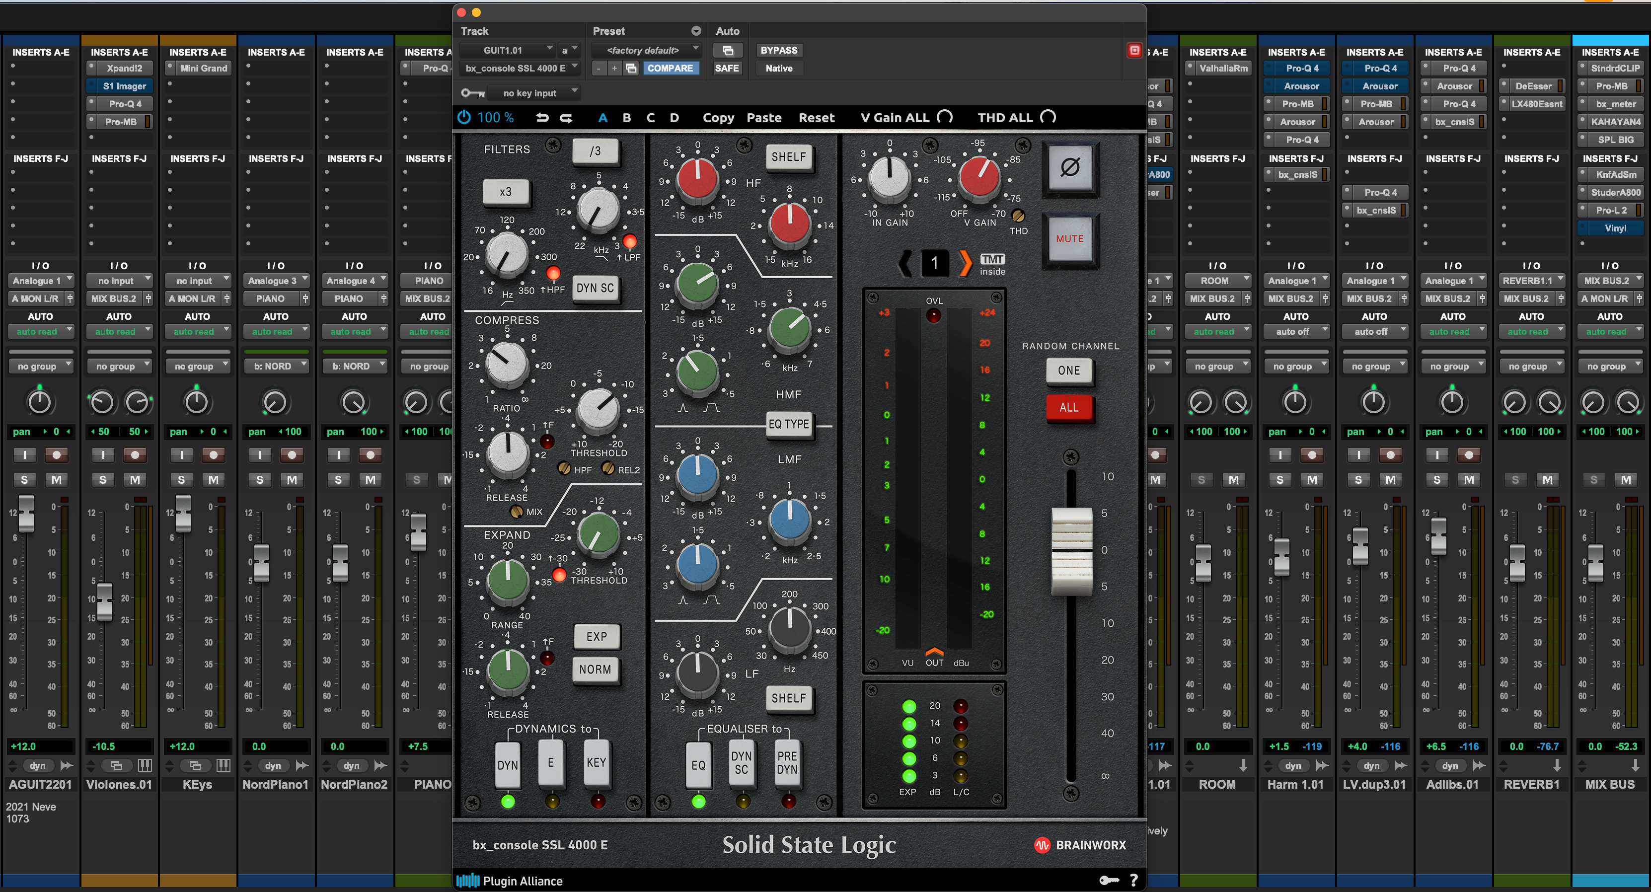The height and width of the screenshot is (892, 1651).
Task: Select settings slot C
Action: click(x=651, y=118)
